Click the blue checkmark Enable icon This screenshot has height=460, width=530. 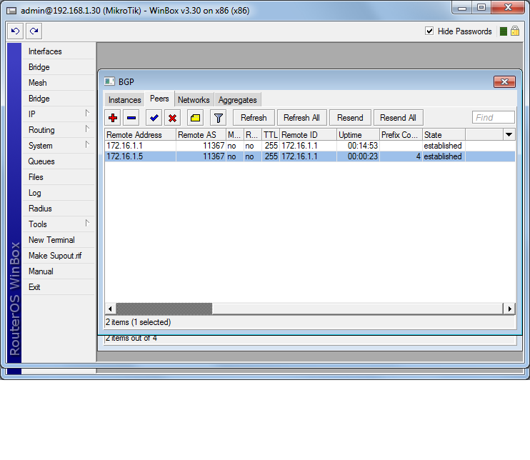coord(154,118)
